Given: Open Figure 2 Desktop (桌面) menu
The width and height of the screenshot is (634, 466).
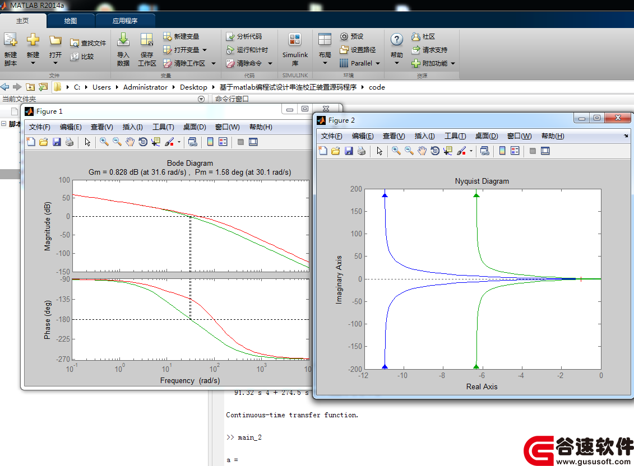Looking at the screenshot, I should click(x=486, y=136).
